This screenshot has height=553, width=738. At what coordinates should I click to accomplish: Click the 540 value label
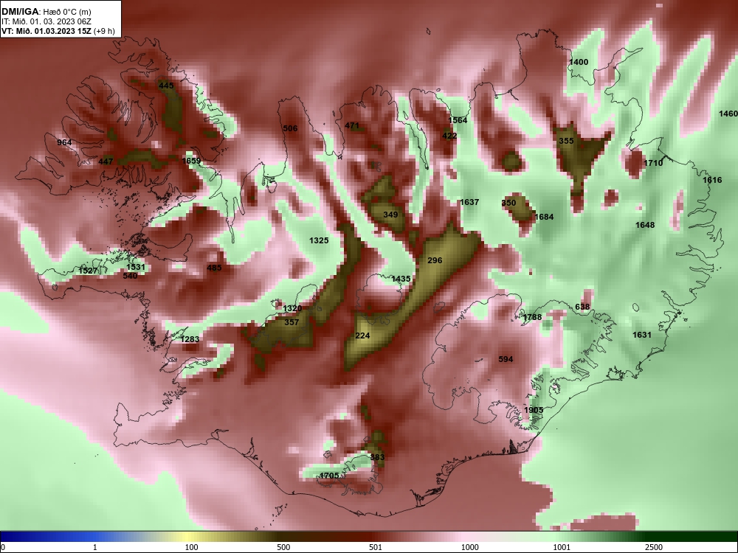click(x=130, y=276)
